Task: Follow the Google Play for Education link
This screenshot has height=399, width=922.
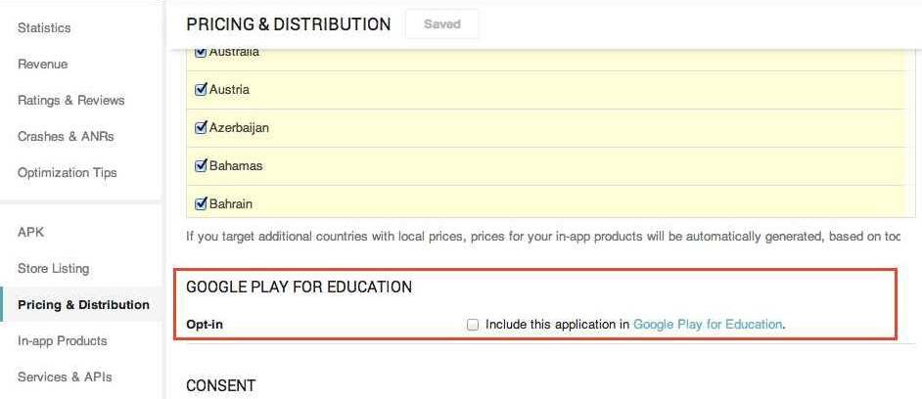Action: click(708, 324)
